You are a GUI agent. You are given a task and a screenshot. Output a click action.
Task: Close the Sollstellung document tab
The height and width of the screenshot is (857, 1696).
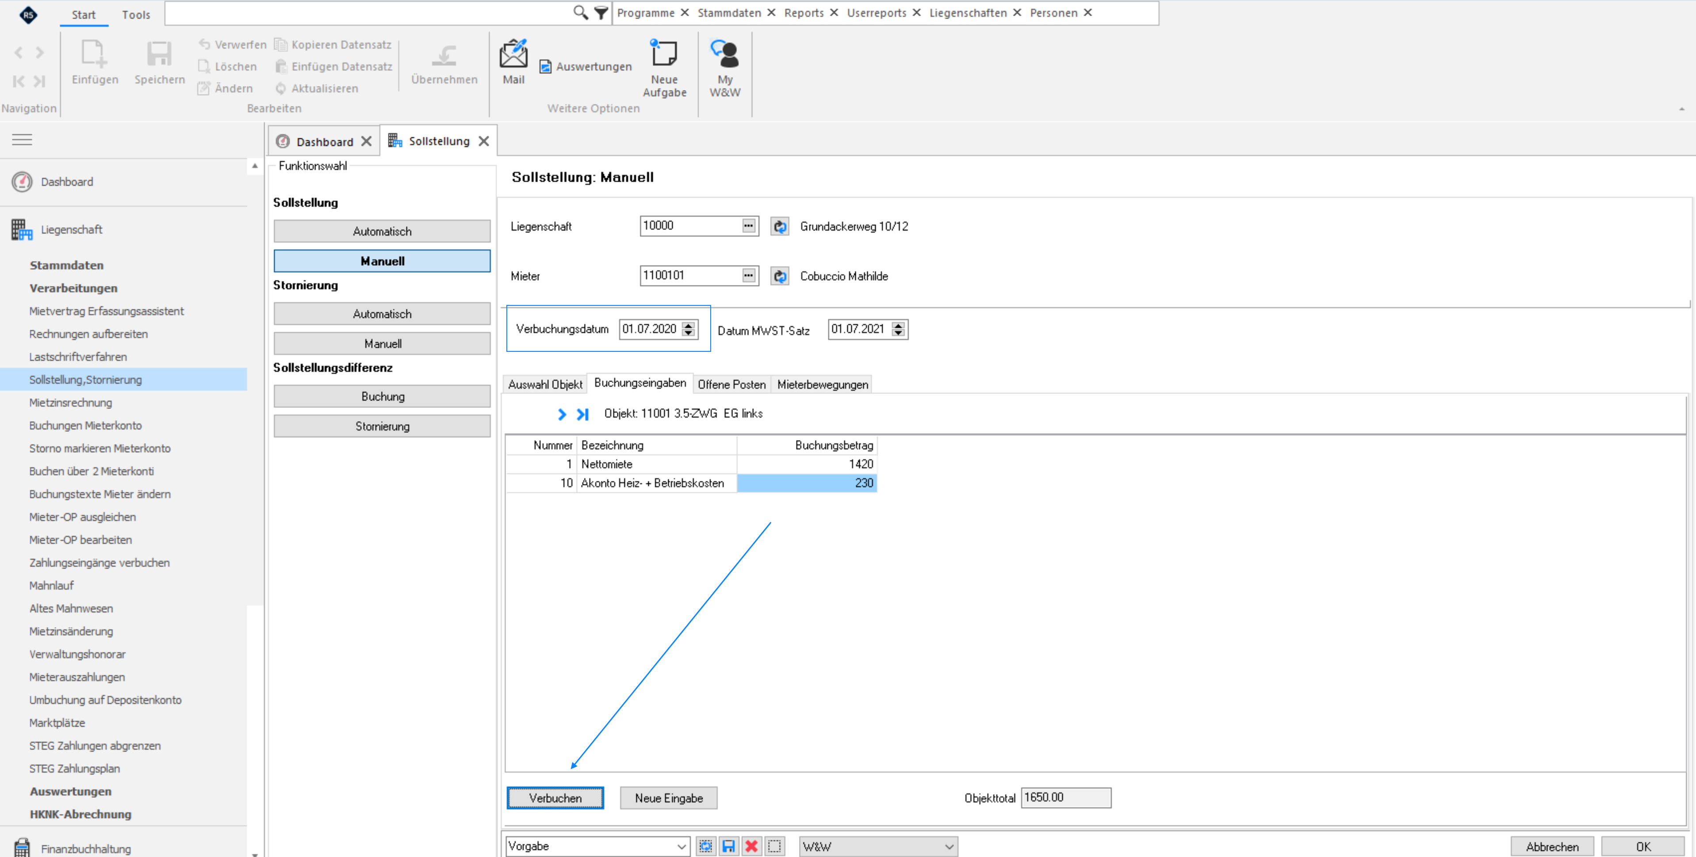(x=483, y=141)
